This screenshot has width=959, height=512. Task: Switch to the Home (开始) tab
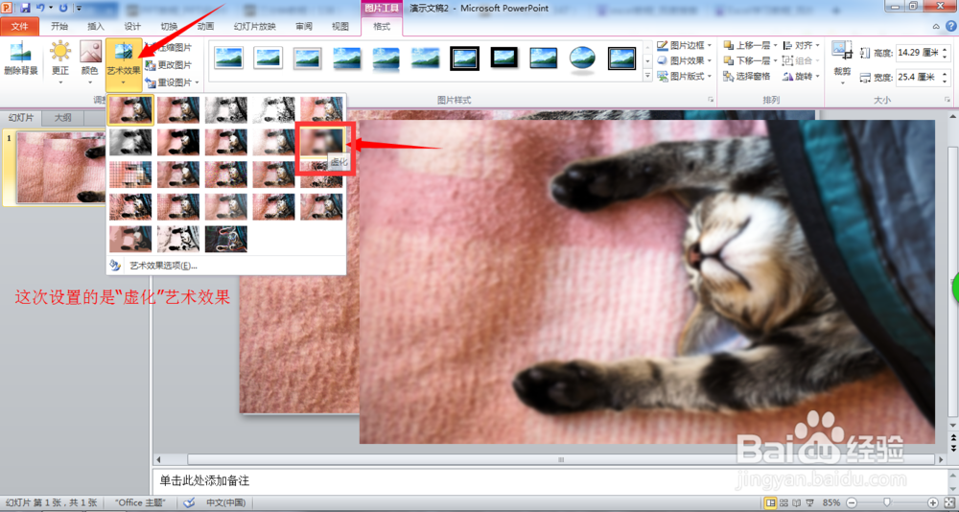tap(59, 26)
